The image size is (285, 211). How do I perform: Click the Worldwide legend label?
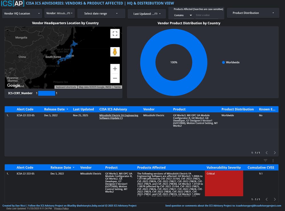tap(233, 62)
